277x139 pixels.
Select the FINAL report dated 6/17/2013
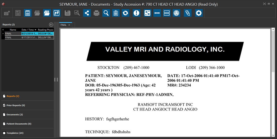(x=27, y=37)
